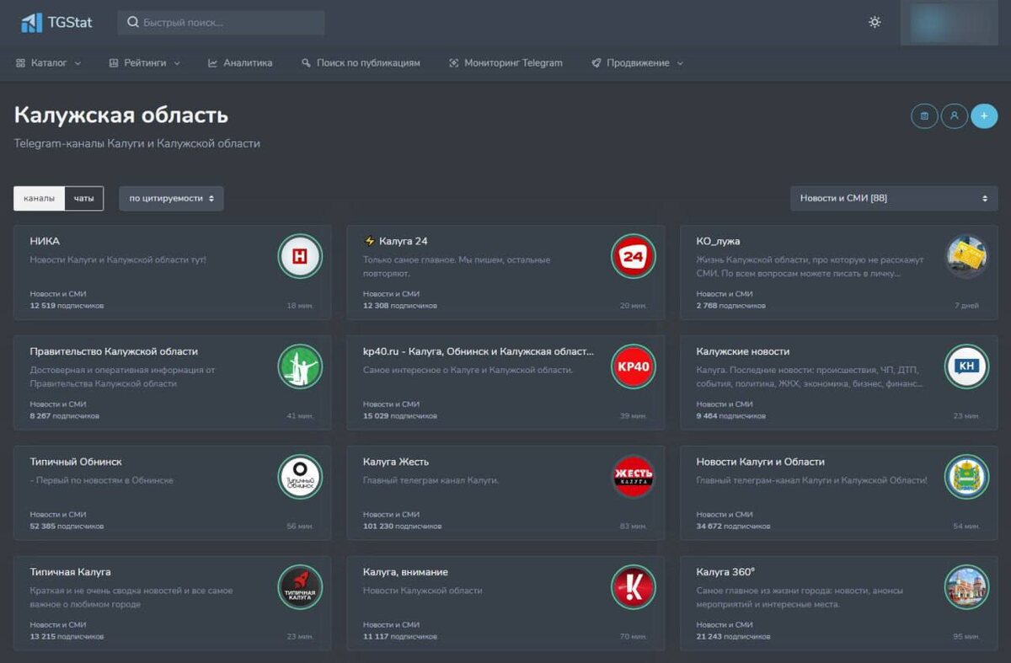Open Калуга 360° title link
This screenshot has height=663, width=1011.
coord(725,572)
